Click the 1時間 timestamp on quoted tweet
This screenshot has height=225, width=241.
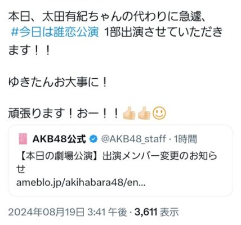pos(185,139)
